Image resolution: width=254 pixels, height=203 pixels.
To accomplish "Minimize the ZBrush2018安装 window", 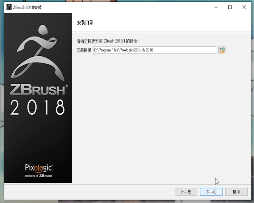I will 216,7.
